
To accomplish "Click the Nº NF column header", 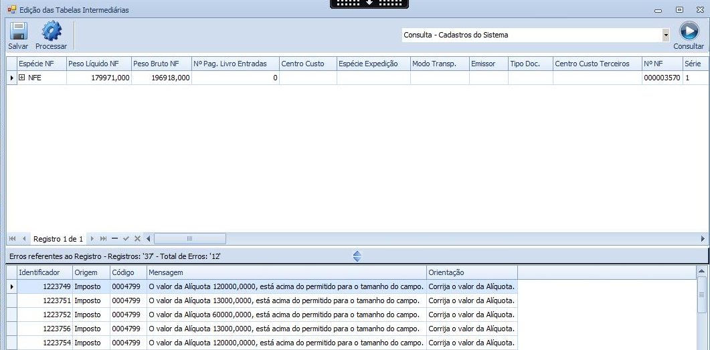I will click(x=661, y=64).
